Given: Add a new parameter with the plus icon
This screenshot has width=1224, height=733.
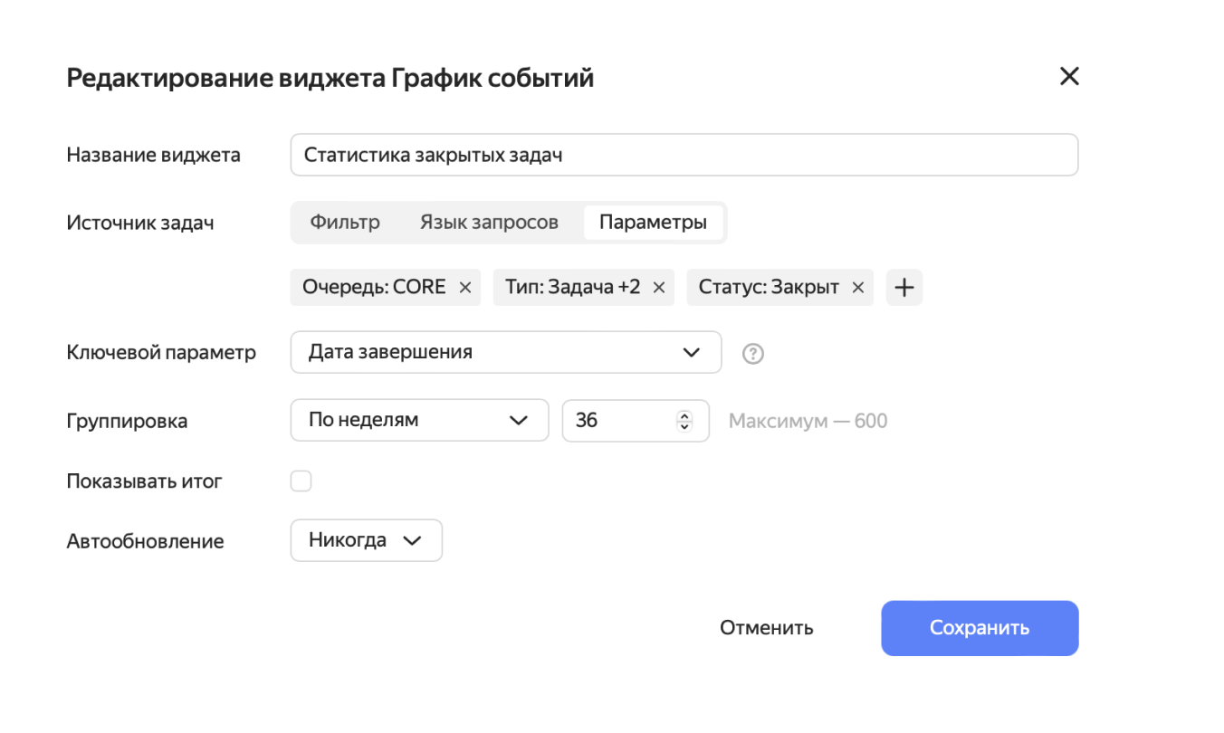Looking at the screenshot, I should tap(904, 287).
